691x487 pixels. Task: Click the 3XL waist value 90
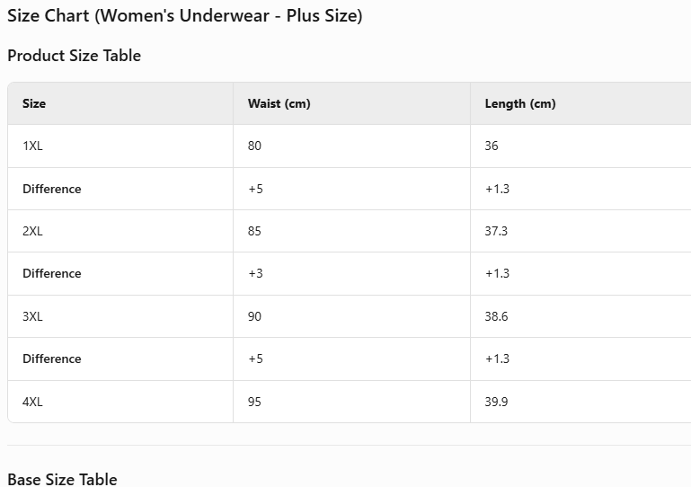coord(255,316)
